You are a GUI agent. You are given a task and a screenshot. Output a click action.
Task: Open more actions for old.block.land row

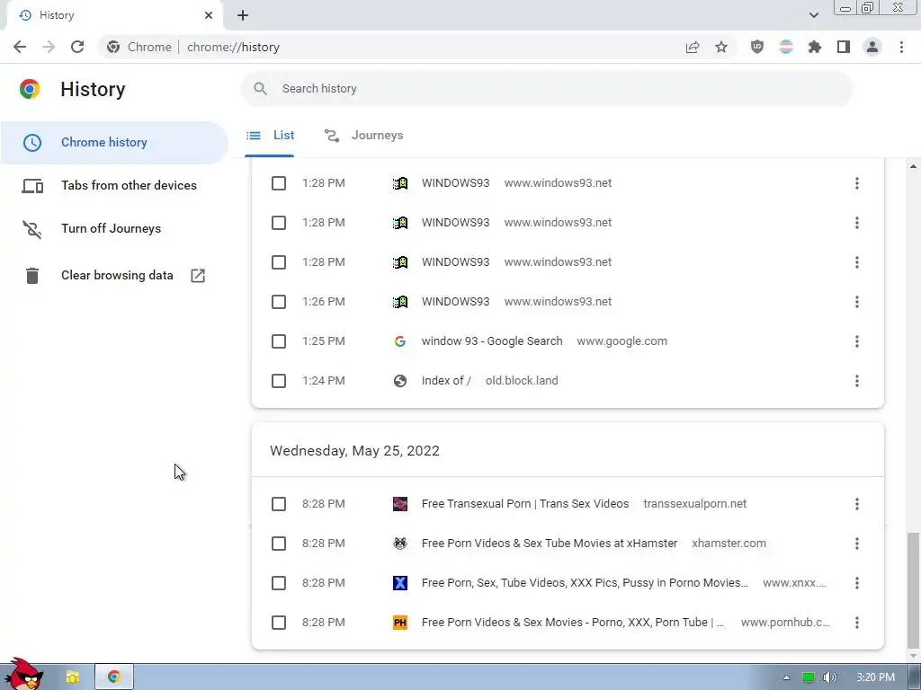click(857, 381)
